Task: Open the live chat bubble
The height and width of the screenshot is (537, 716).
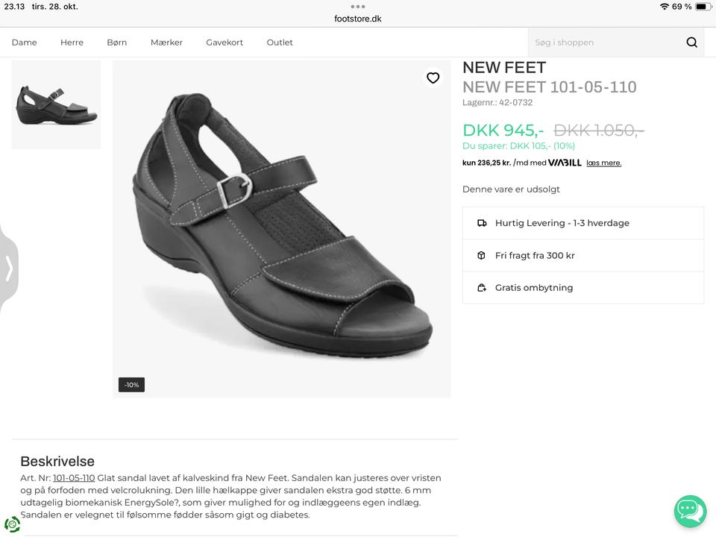Action: point(690,511)
